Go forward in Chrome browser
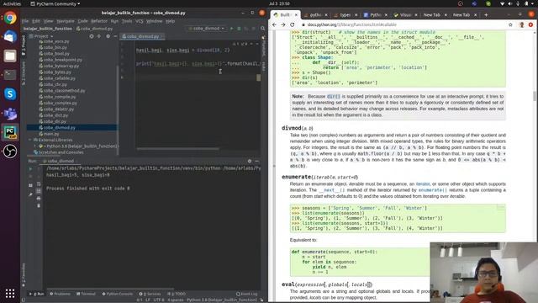The width and height of the screenshot is (538, 303). [283, 24]
